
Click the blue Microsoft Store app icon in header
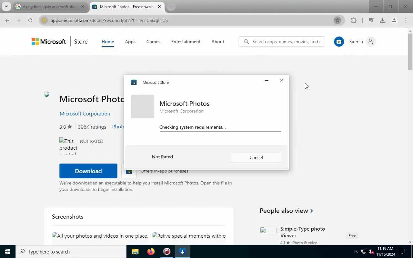pyautogui.click(x=339, y=42)
